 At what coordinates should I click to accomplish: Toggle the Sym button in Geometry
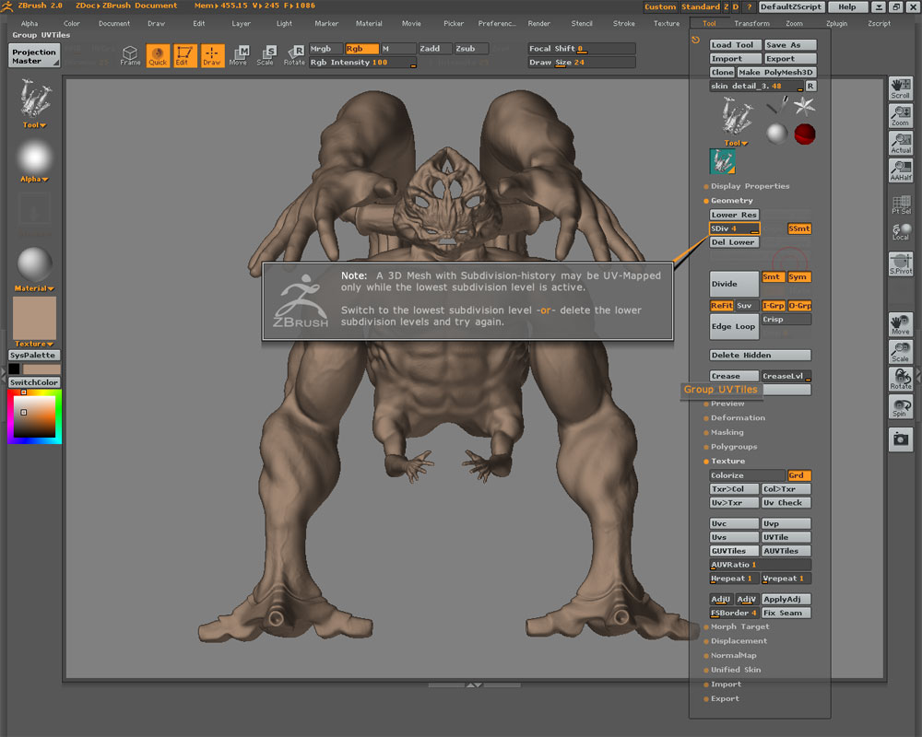pos(798,277)
